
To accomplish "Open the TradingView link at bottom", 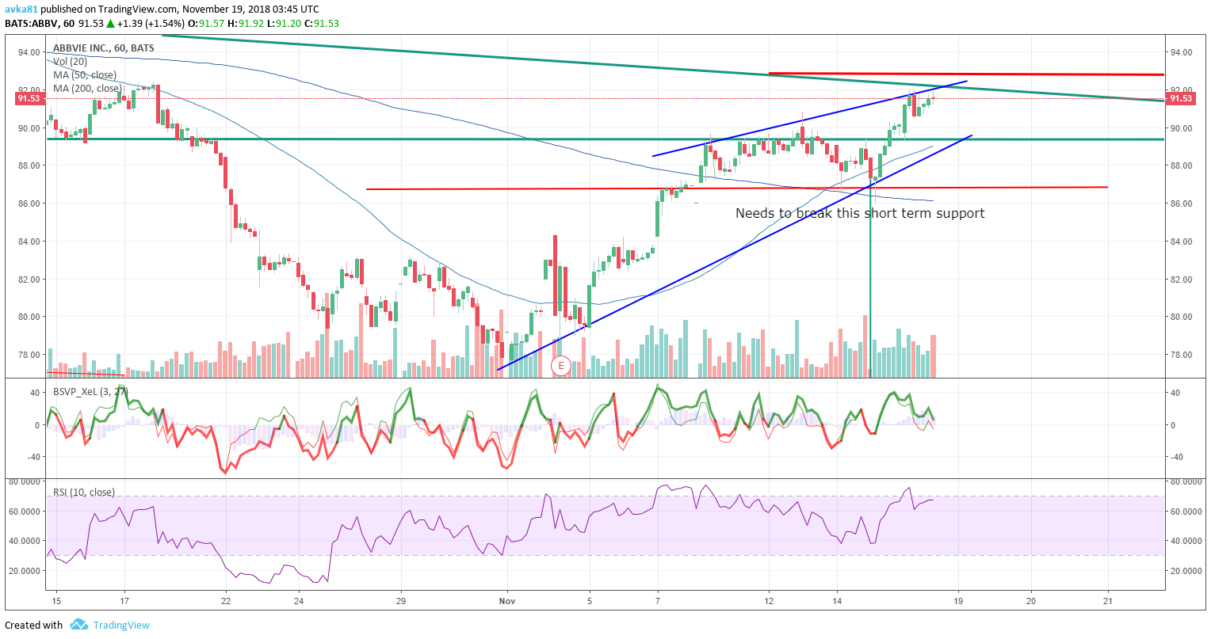I will point(121,625).
